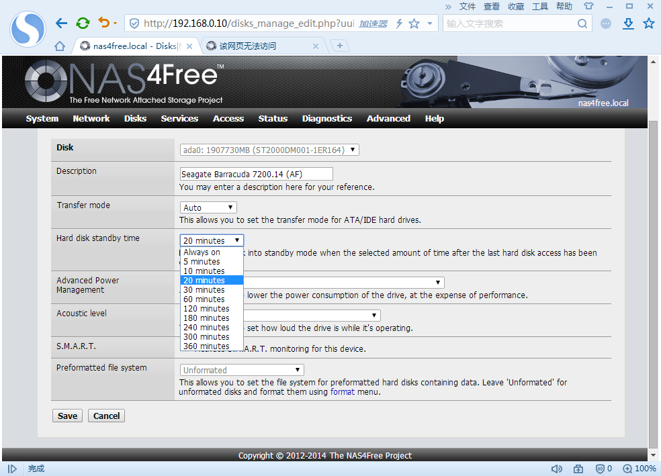
Task: Click the speaker volume icon
Action: [557, 469]
